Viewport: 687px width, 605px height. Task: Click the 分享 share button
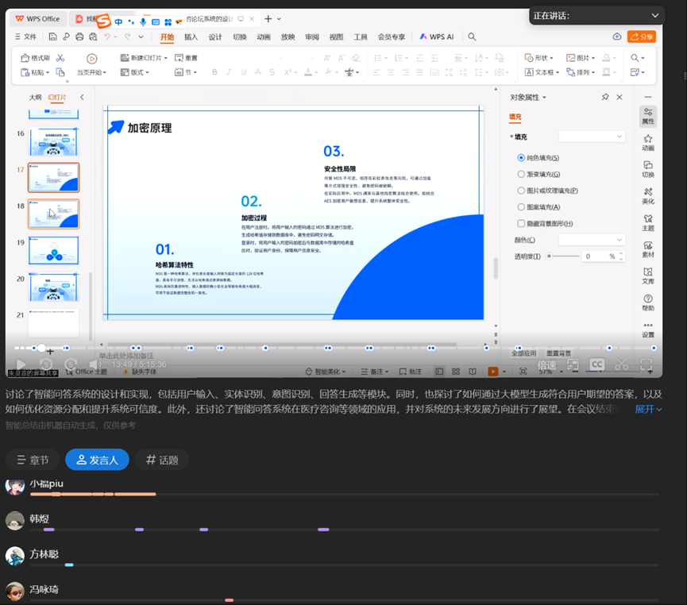coord(641,37)
